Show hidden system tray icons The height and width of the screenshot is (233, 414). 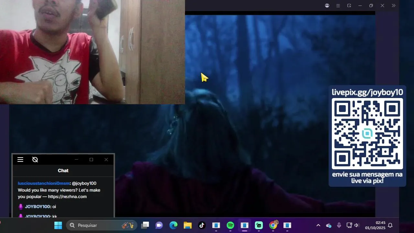(318, 225)
